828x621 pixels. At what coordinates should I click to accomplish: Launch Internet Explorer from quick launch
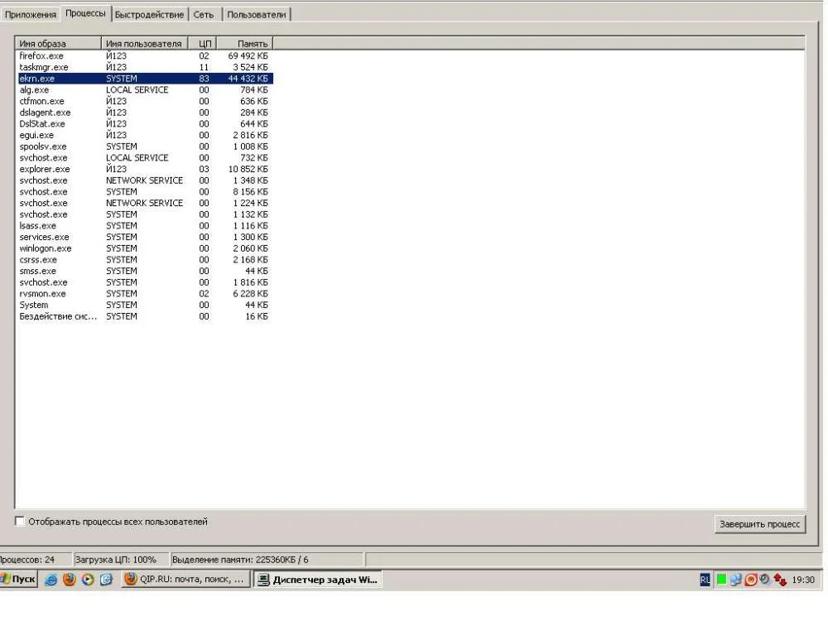pyautogui.click(x=51, y=580)
